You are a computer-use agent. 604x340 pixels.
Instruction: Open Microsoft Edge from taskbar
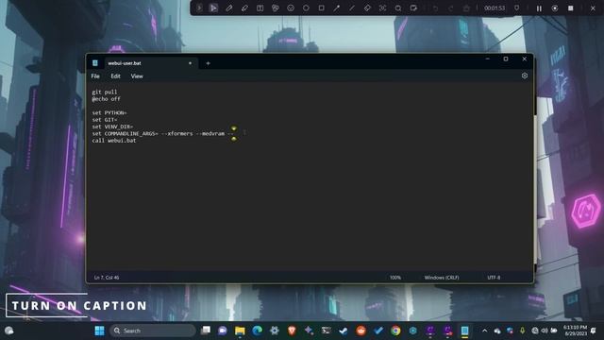[x=258, y=331]
